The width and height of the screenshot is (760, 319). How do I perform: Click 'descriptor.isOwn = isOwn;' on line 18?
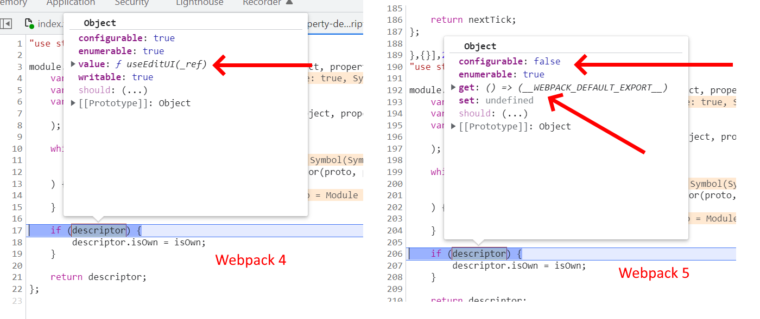point(139,242)
